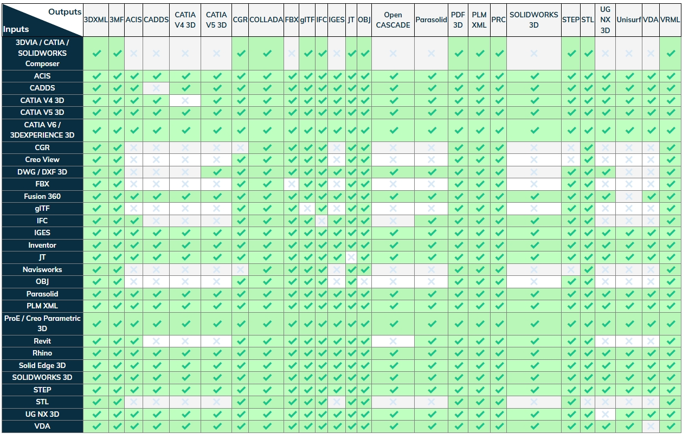Click the CADDS input row label
The width and height of the screenshot is (695, 439).
pos(42,88)
